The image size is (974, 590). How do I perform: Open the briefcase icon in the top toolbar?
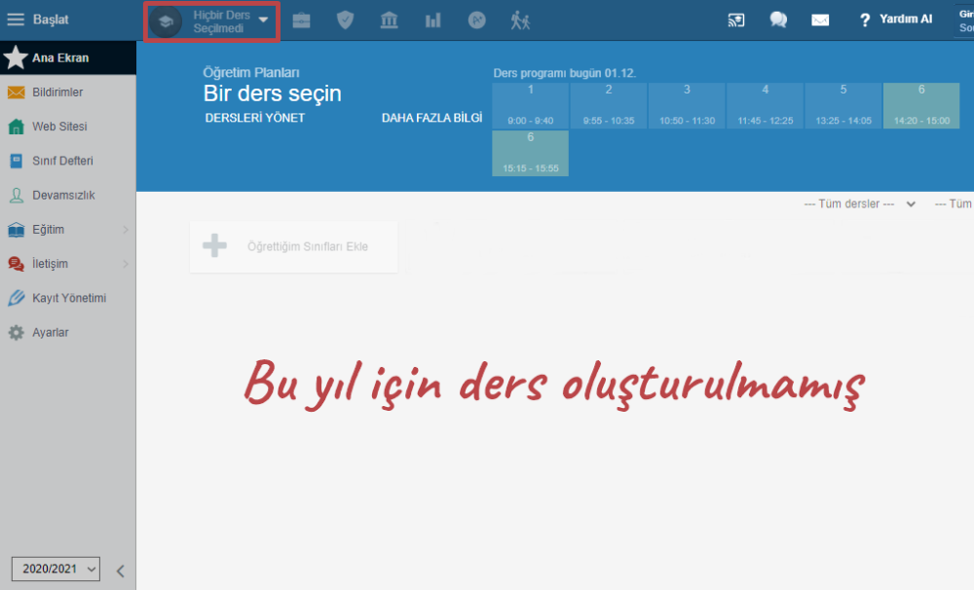point(301,20)
